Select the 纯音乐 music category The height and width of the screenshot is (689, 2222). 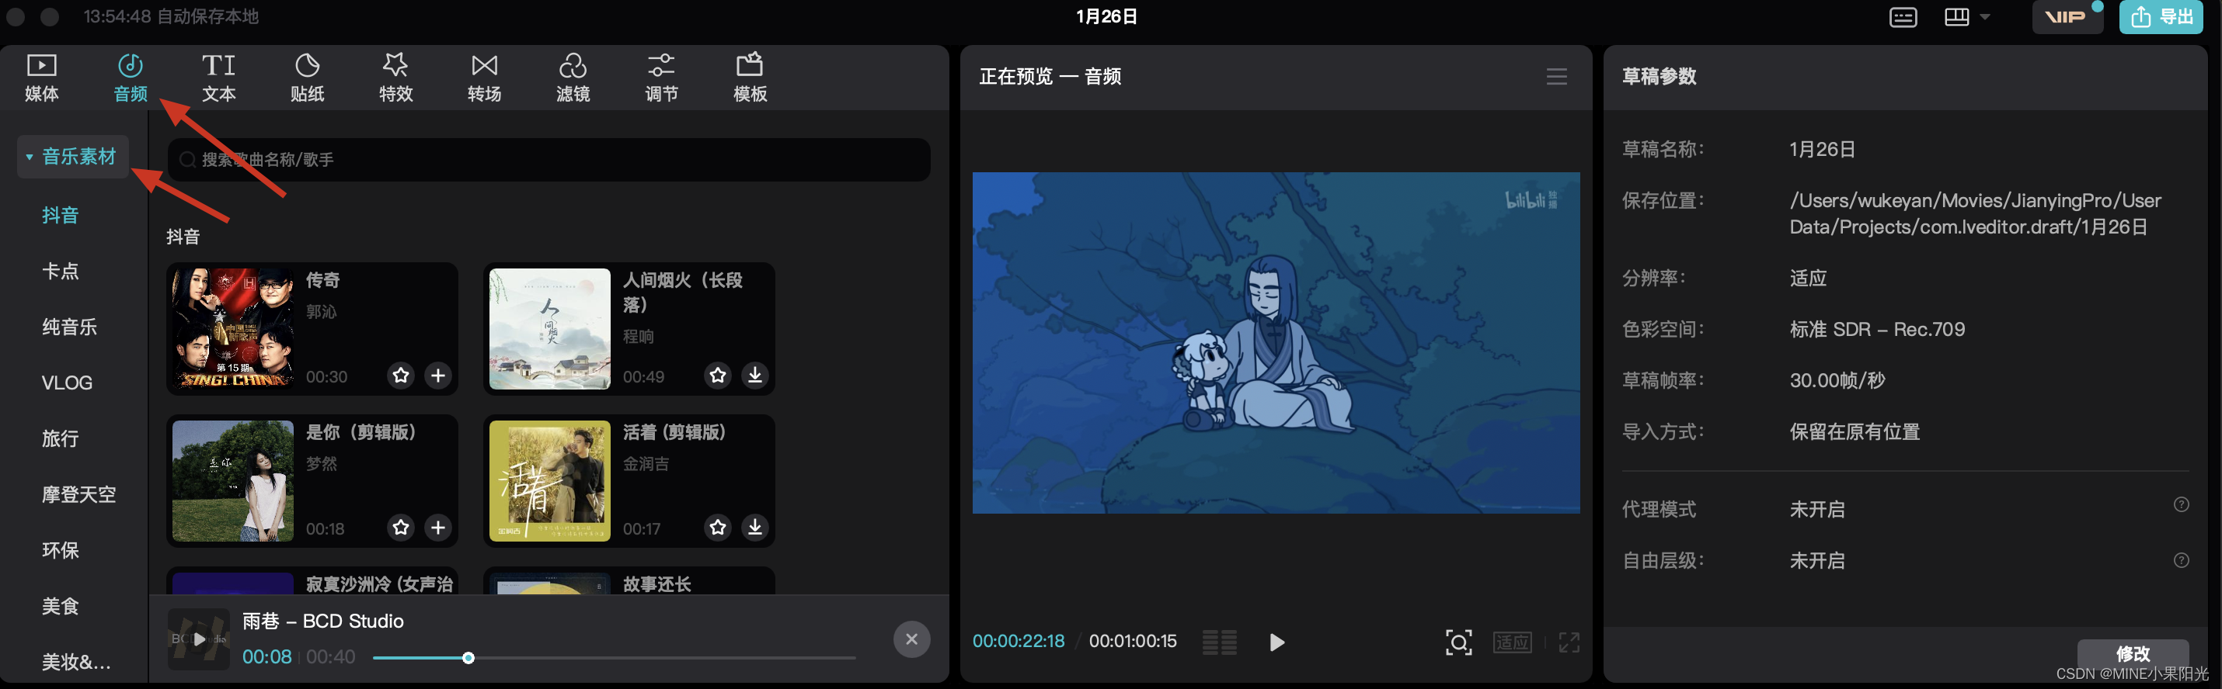(69, 327)
